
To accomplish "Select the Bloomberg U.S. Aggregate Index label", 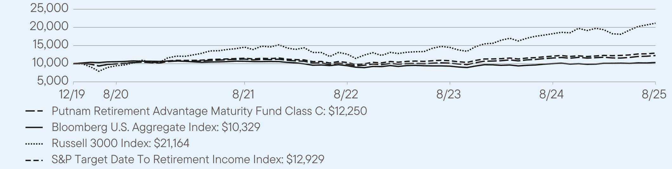I will (156, 127).
